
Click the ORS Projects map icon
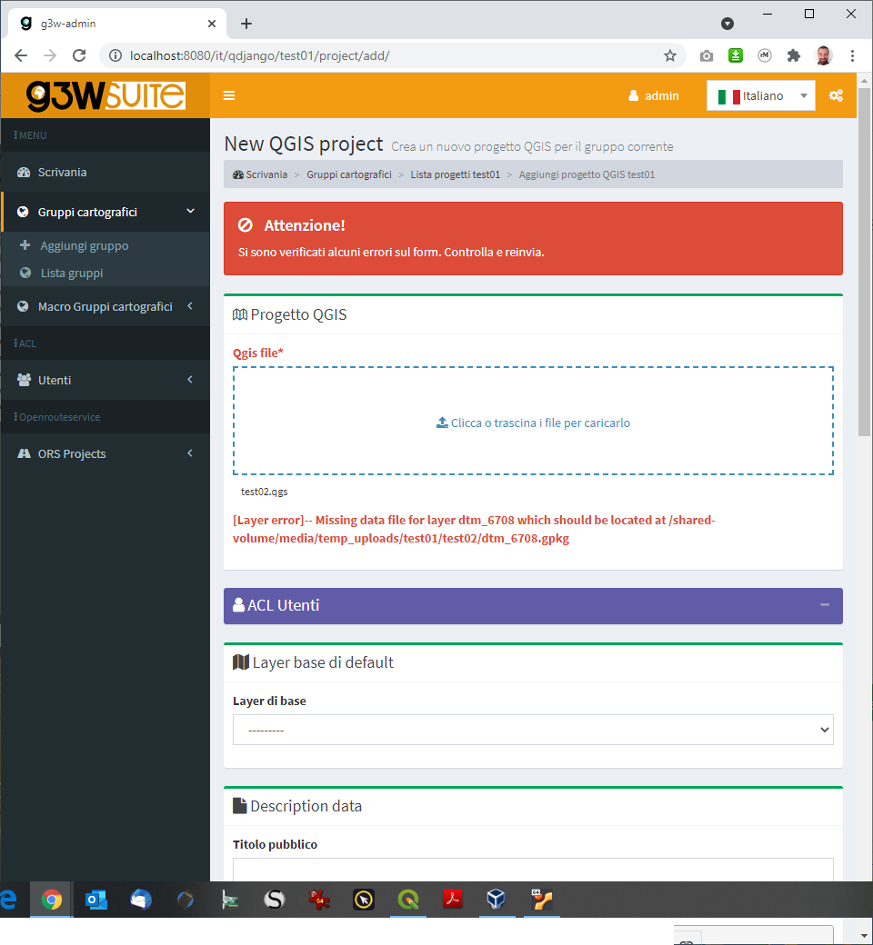tap(25, 453)
